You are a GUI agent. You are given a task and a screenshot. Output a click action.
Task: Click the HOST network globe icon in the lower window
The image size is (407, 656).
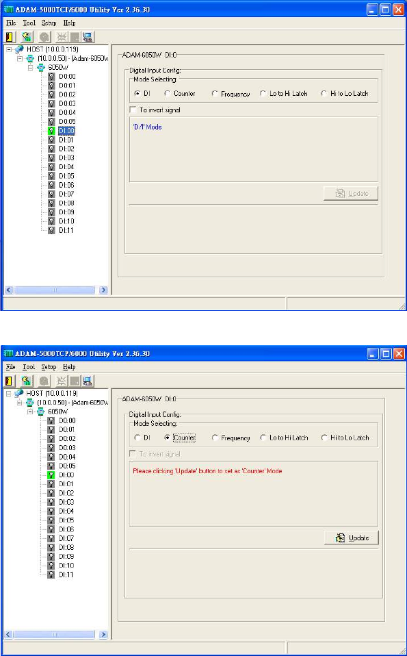pyautogui.click(x=19, y=393)
